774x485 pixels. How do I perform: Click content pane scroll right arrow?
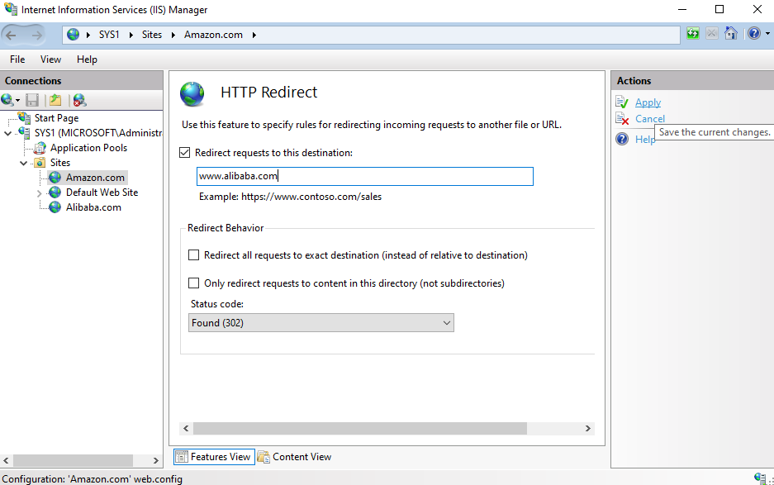point(588,428)
